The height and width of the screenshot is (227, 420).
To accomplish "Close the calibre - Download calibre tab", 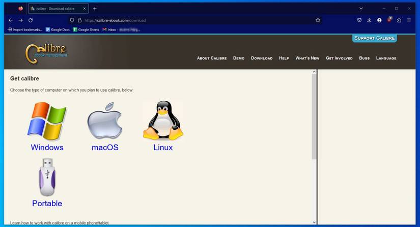I will 85,9.
